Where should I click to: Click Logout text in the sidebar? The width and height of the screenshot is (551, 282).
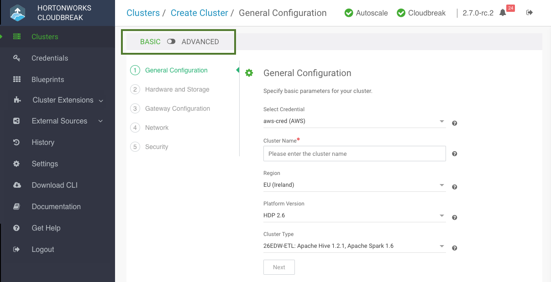pos(43,249)
